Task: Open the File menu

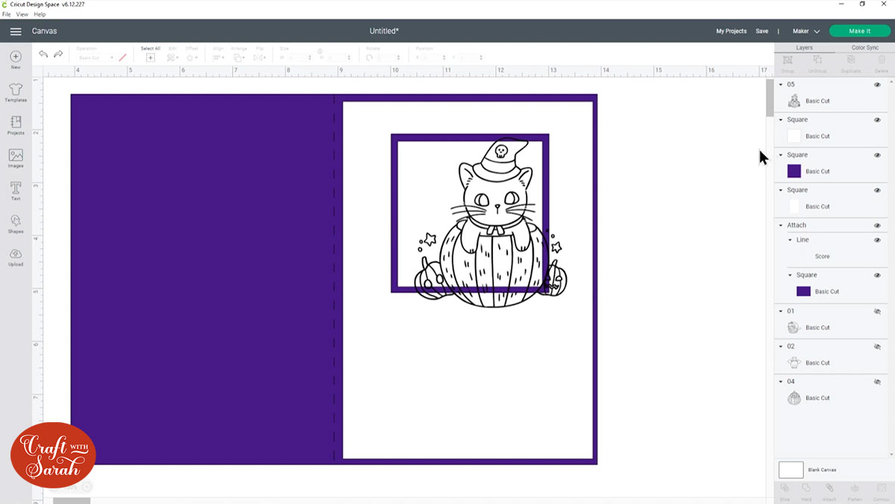Action: tap(6, 14)
